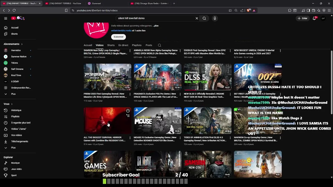333x187 pixels.
Task: Open Jeux vidéo under Explorer
Action: point(16,169)
